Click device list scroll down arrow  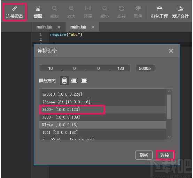169,137
